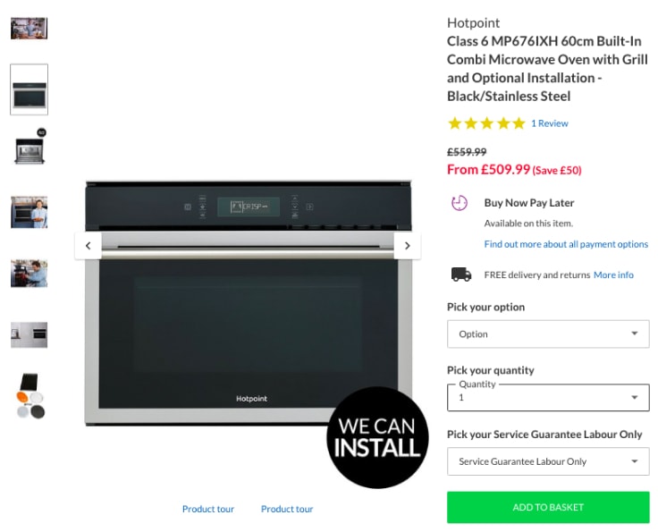Expand the Service Guarantee Labour Only dropdown
Screen dimensions: 658x532
(x=548, y=461)
